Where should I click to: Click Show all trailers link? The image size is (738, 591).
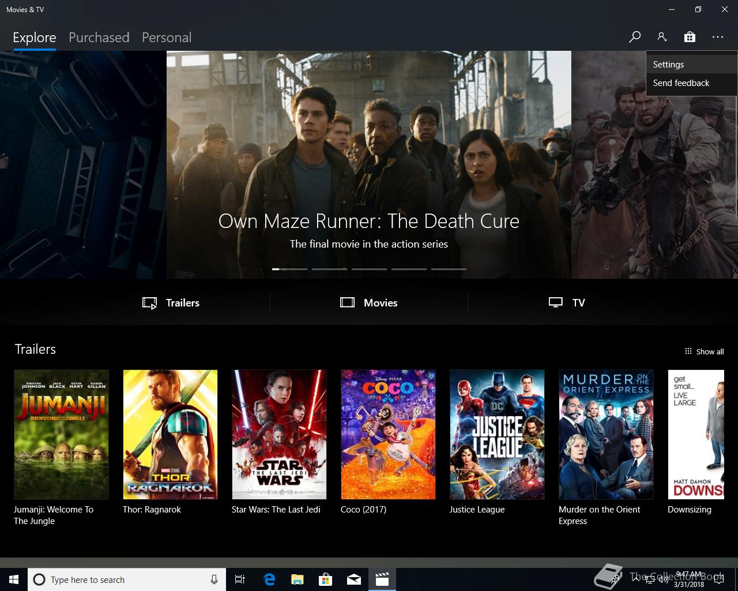click(704, 351)
